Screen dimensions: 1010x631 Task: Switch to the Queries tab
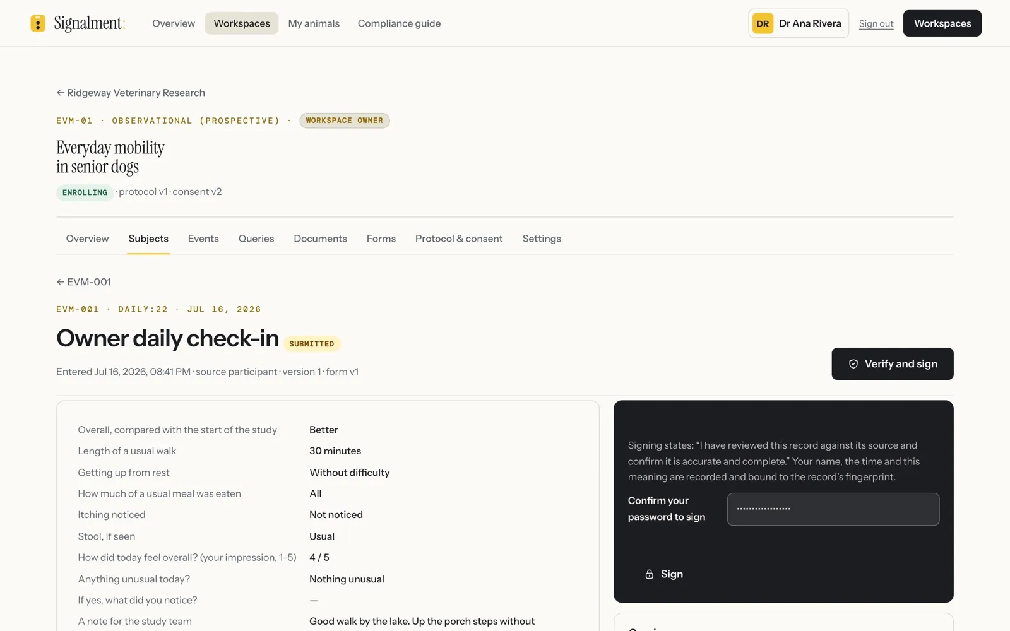(x=256, y=239)
